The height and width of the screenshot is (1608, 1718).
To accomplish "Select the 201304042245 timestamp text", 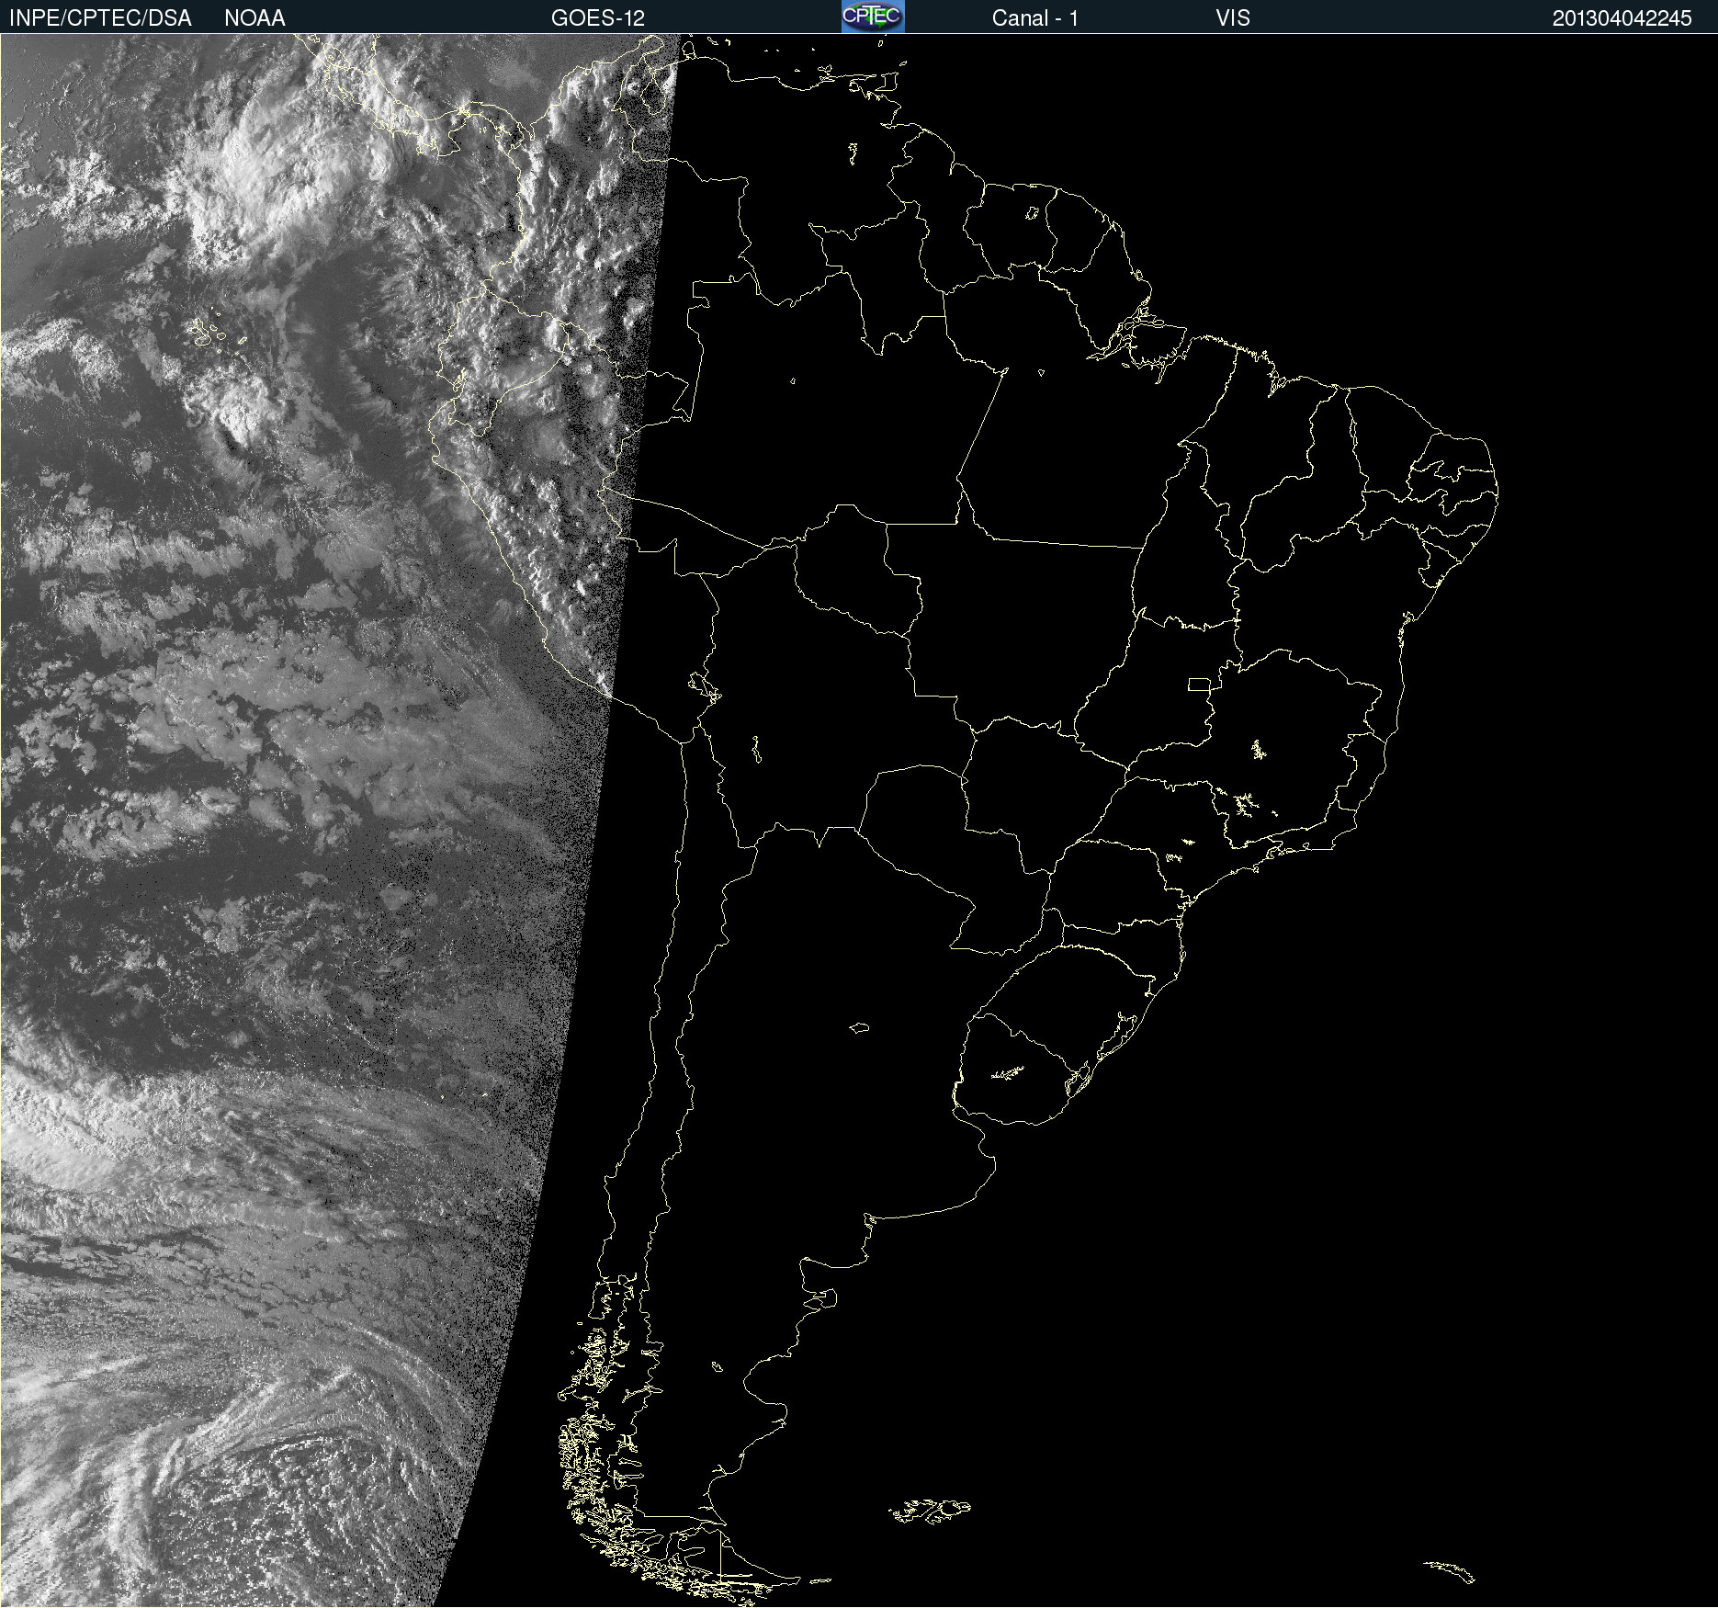I will click(1622, 18).
